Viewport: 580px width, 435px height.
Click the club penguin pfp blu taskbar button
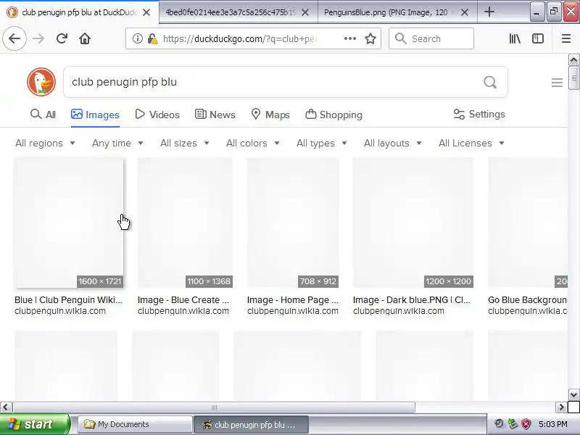point(251,424)
